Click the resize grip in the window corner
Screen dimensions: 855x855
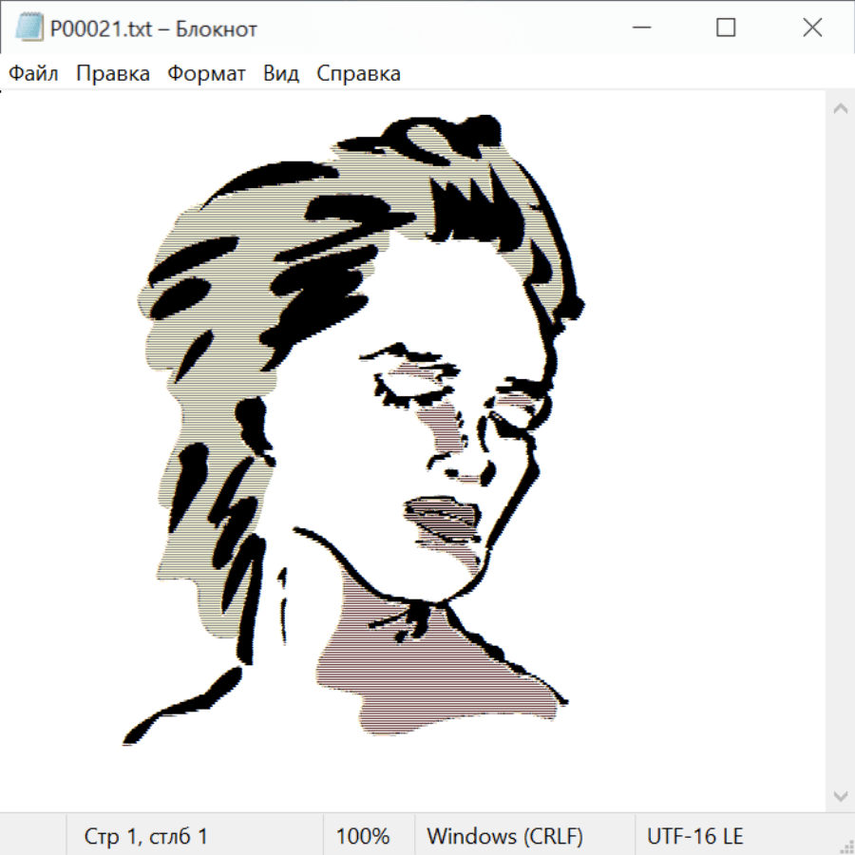(x=846, y=846)
